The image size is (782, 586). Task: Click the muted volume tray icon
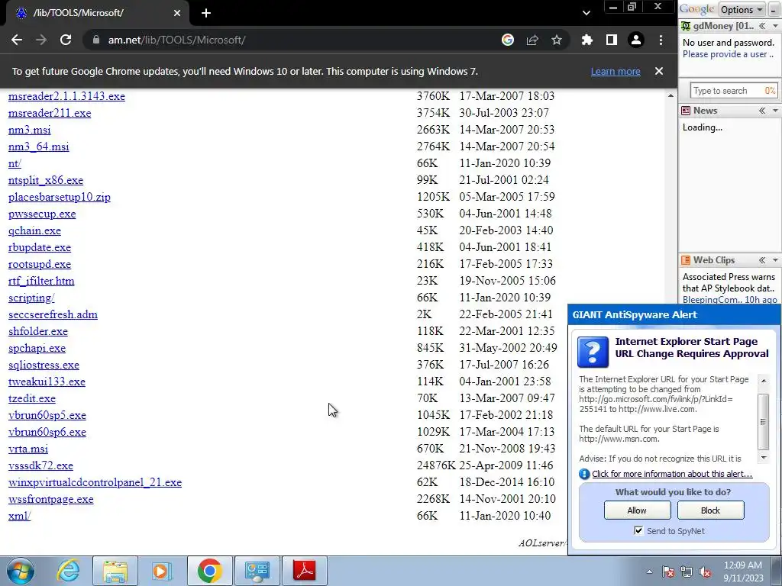pos(705,572)
